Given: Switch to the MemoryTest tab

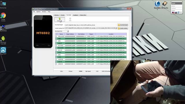Looking at the screenshot, I should point(83,15).
